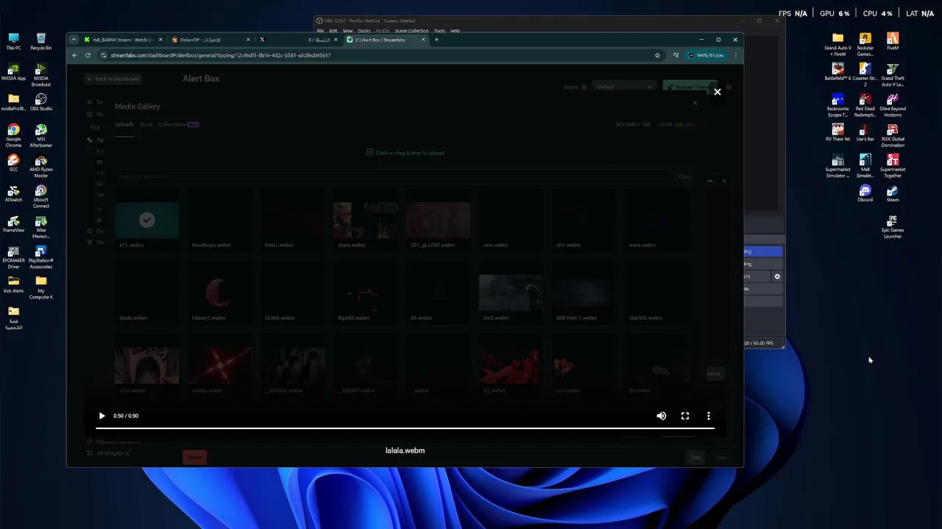
Task: Open the video player more options menu
Action: coord(709,416)
